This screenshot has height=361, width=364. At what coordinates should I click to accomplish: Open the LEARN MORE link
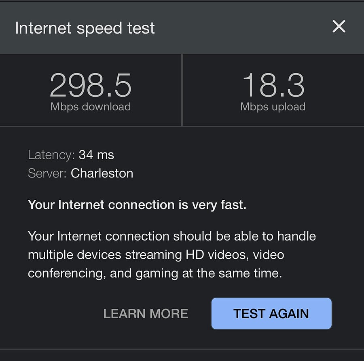[x=146, y=314]
